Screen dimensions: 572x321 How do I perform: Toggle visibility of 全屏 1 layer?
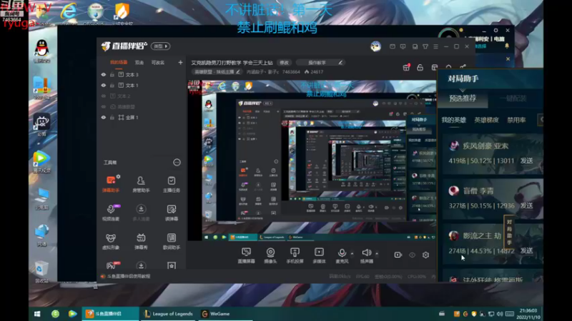click(104, 118)
